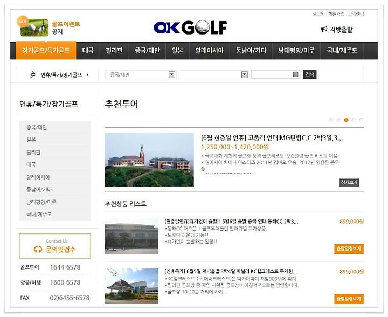Click the FAX 02)6455-6578 number
The image size is (388, 317).
(x=70, y=298)
